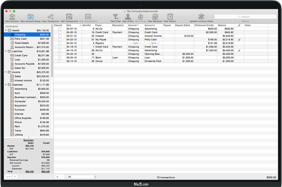Toggle Cleared checkbox for Interest transaction

(x=60, y=36)
